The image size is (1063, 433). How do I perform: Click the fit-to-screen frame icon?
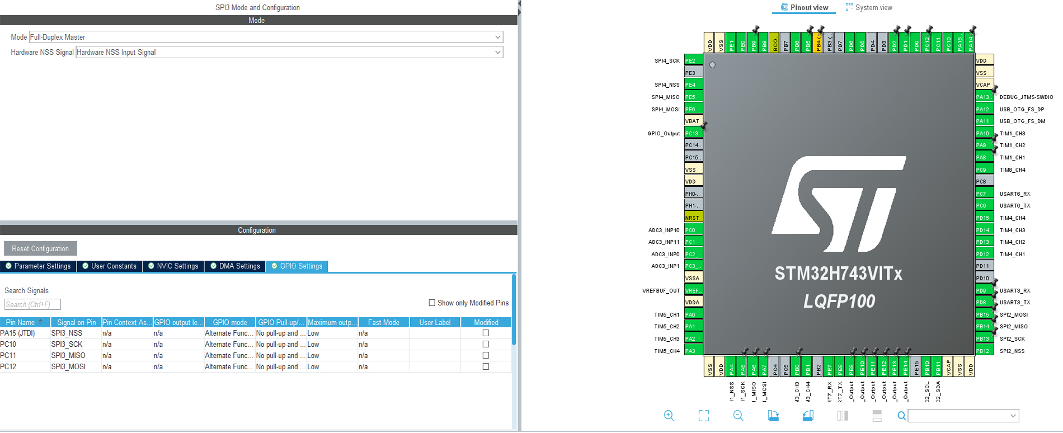703,416
